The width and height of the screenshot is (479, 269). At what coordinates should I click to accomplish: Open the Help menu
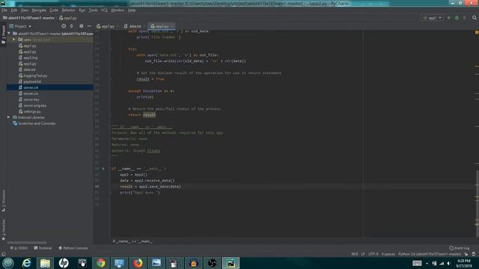coord(132,10)
